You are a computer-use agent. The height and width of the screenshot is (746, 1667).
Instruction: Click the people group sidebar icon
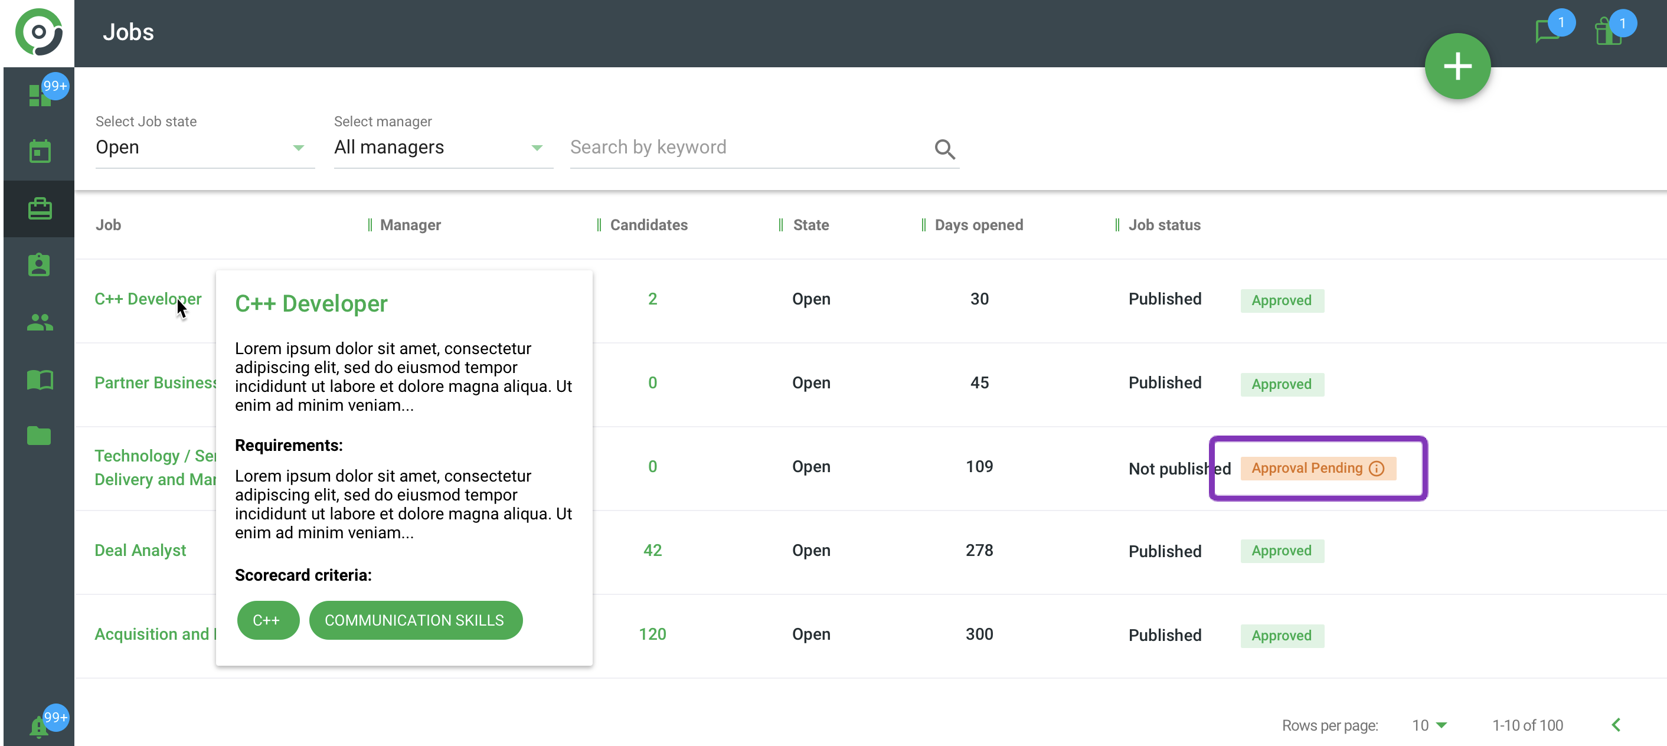pos(40,322)
